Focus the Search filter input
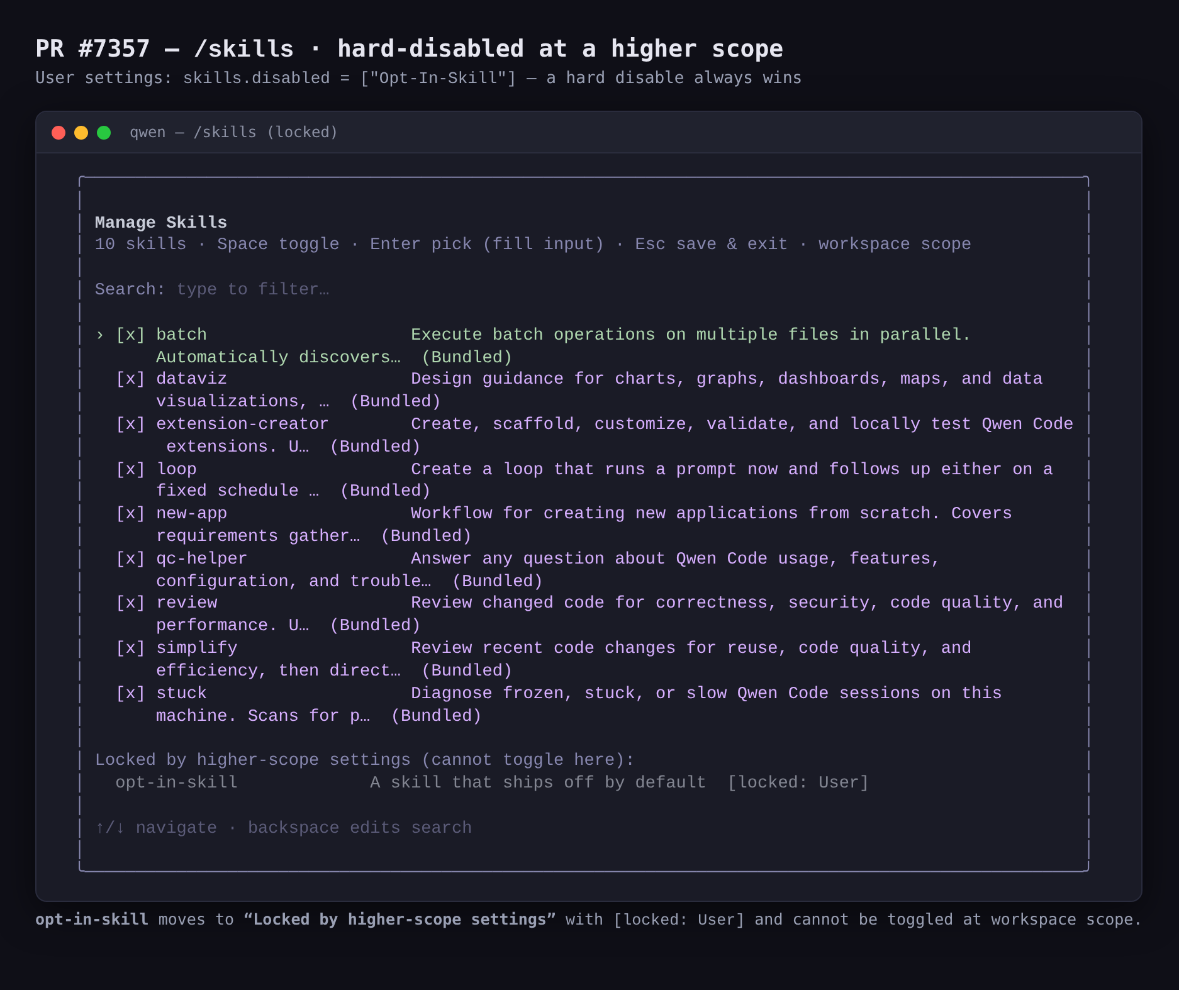 click(253, 289)
